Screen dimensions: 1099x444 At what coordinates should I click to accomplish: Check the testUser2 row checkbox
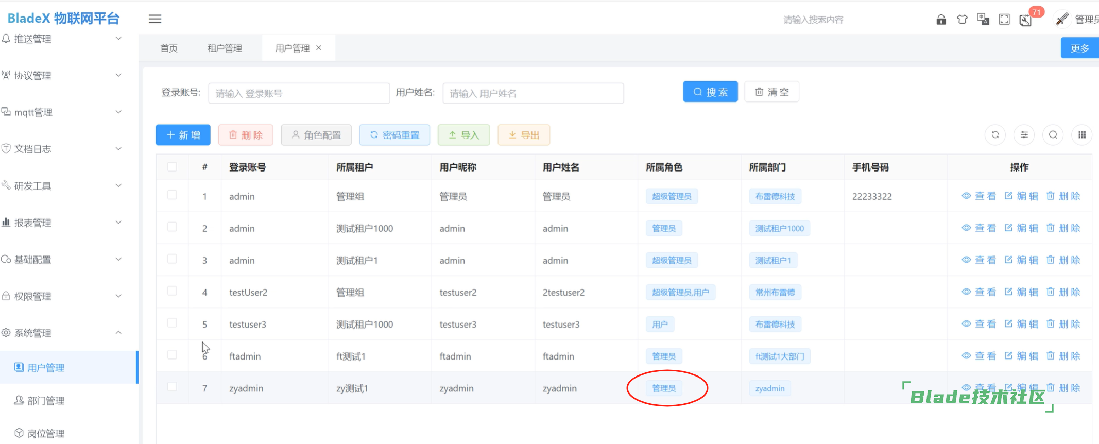172,291
